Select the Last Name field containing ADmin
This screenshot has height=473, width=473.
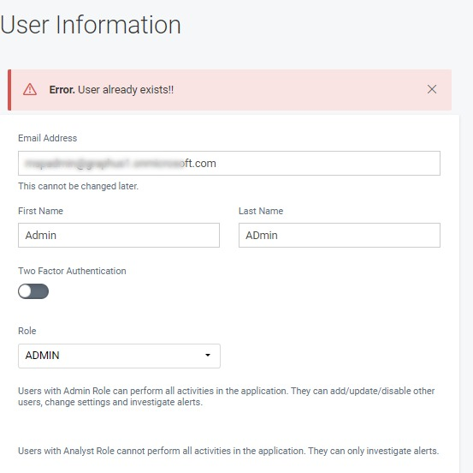tap(340, 235)
